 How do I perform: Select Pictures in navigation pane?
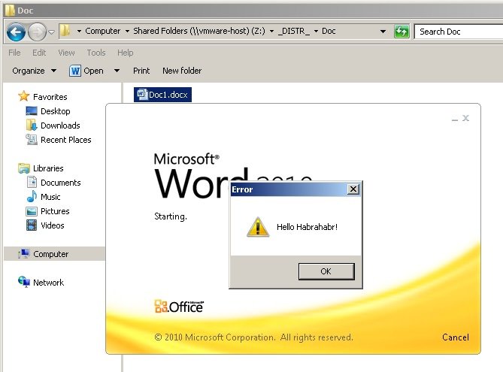pyautogui.click(x=55, y=211)
